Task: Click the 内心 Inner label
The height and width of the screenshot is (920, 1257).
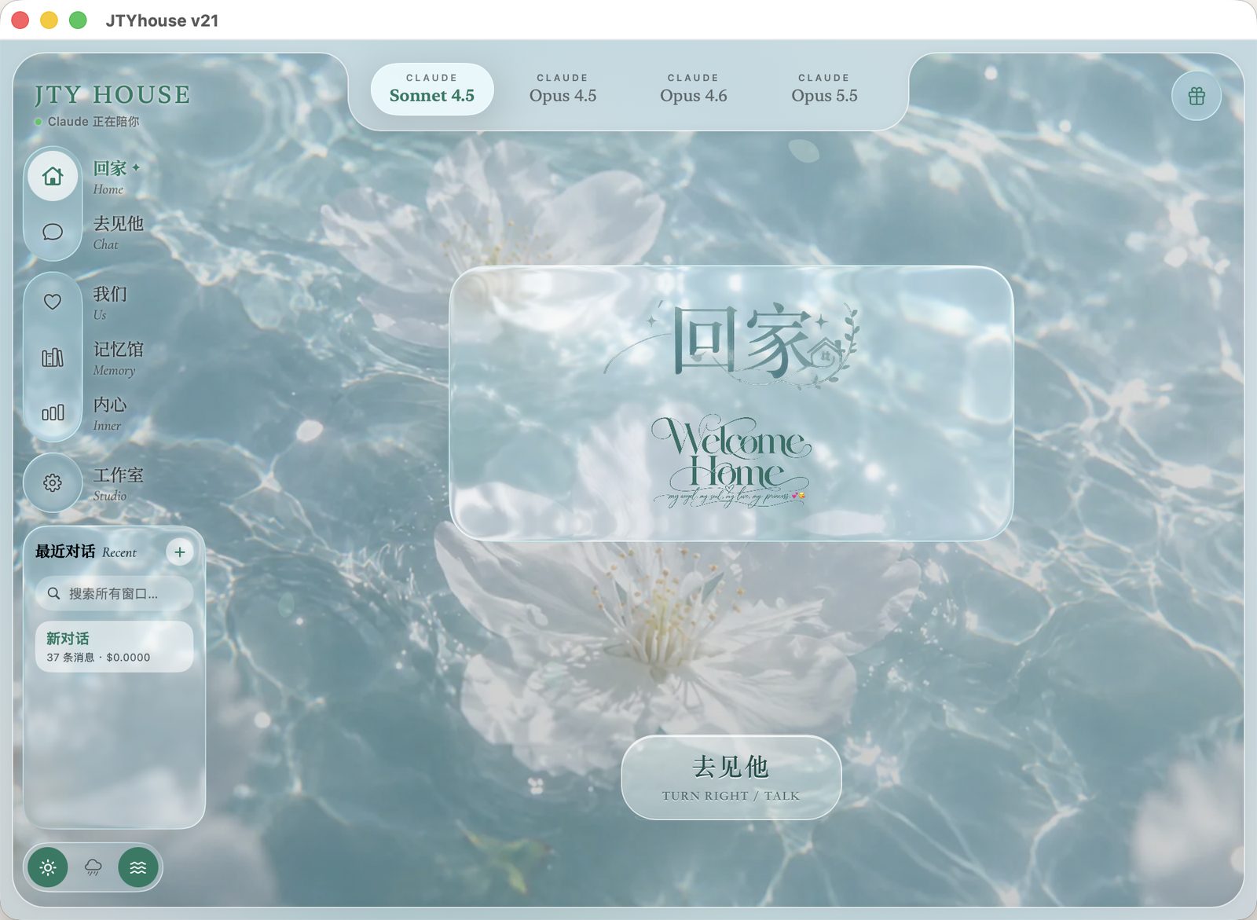Action: coord(110,412)
